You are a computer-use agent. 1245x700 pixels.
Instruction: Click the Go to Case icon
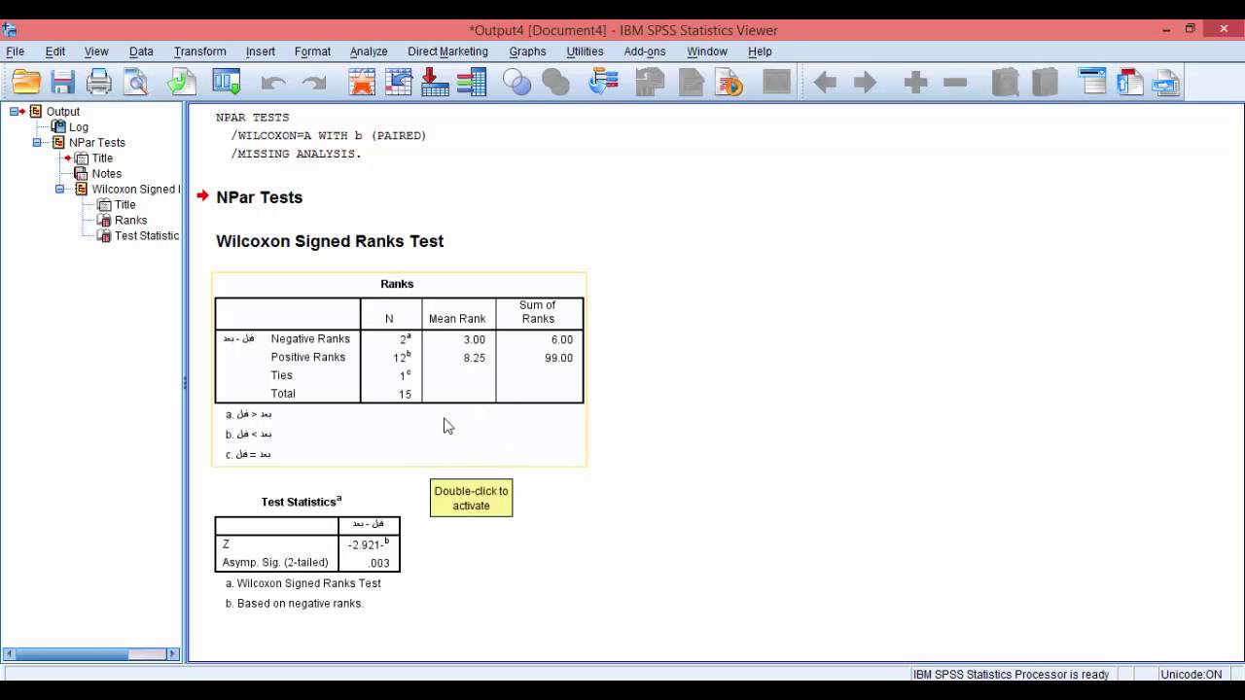pos(399,83)
